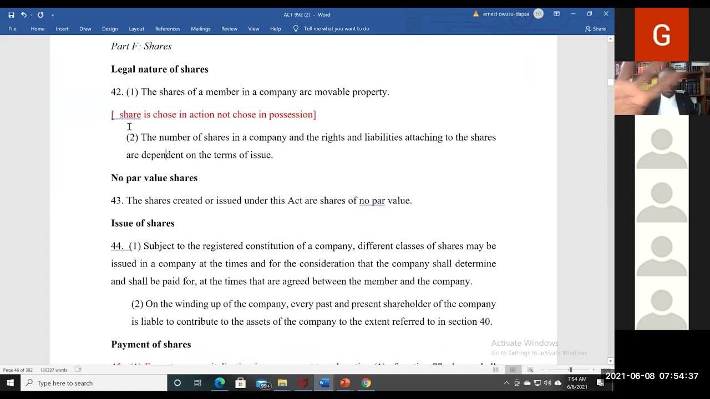Select the orange G participant tile
This screenshot has width=710, height=399.
point(662,34)
